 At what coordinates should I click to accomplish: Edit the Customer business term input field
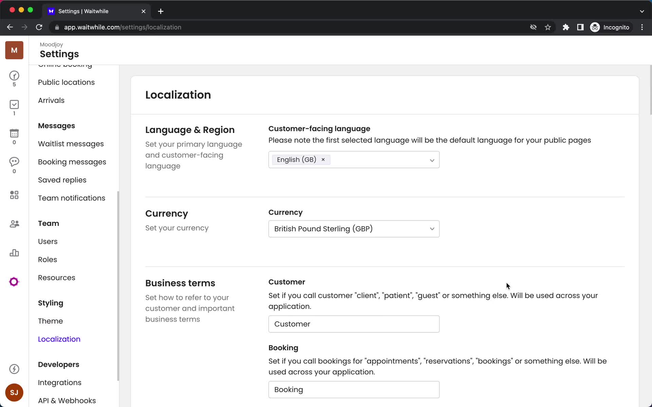click(354, 324)
